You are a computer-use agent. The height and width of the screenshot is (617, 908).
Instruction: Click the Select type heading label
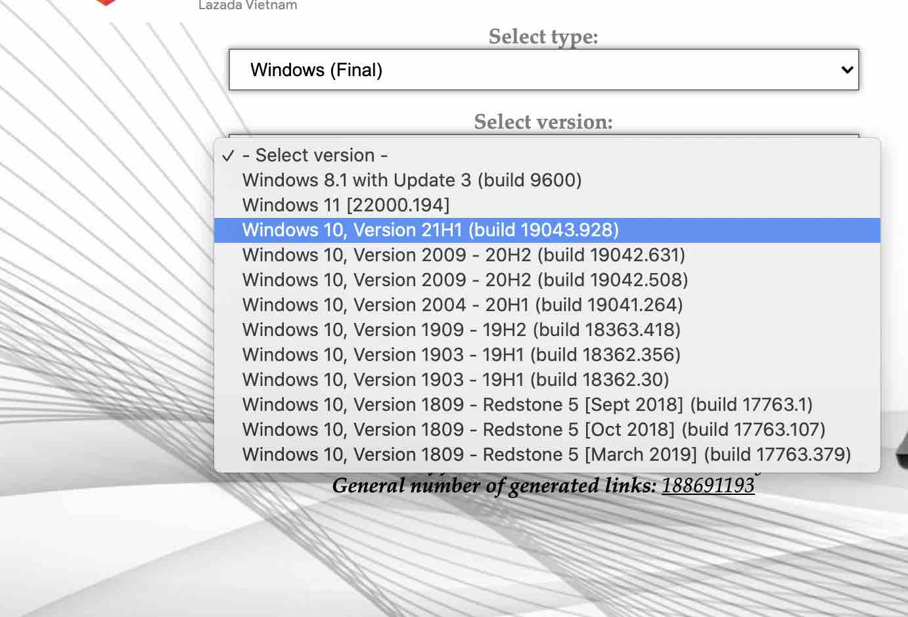pyautogui.click(x=543, y=37)
